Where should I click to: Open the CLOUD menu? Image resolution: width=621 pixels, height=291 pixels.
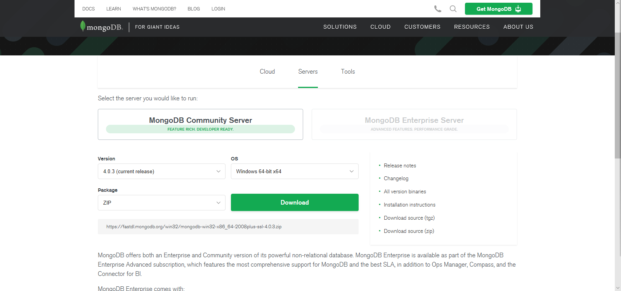(x=380, y=27)
